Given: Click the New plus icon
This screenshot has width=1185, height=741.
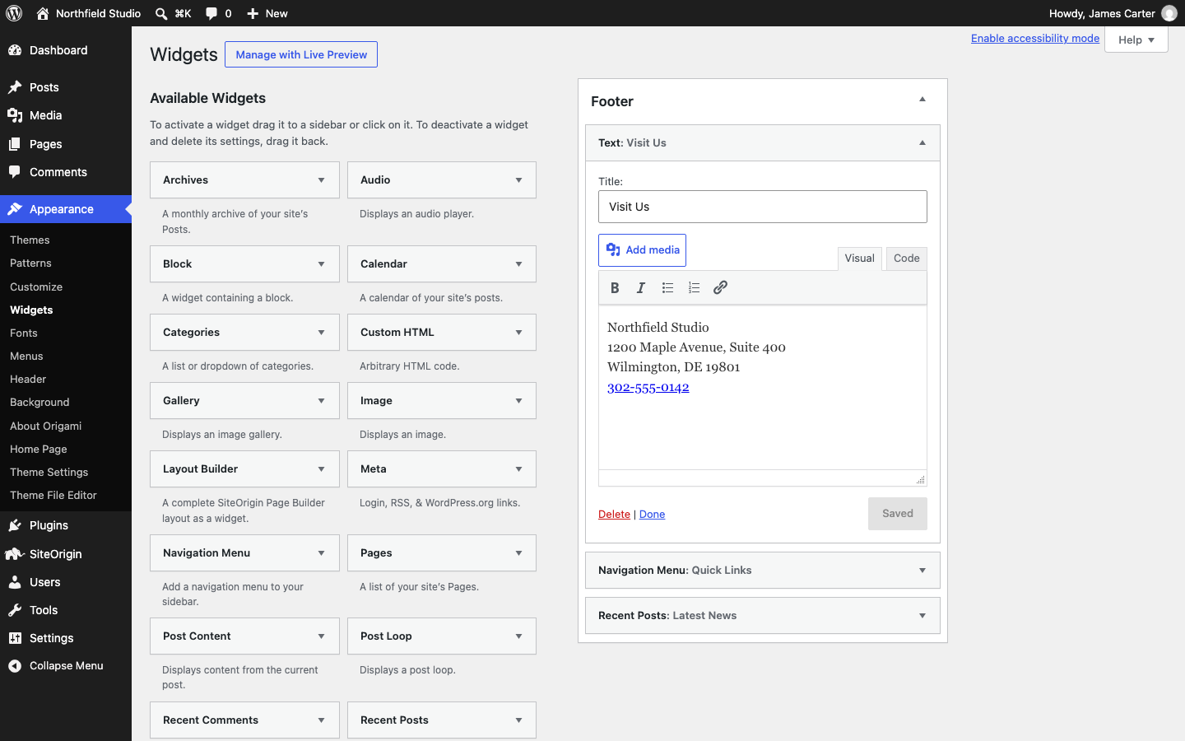Looking at the screenshot, I should [x=253, y=13].
